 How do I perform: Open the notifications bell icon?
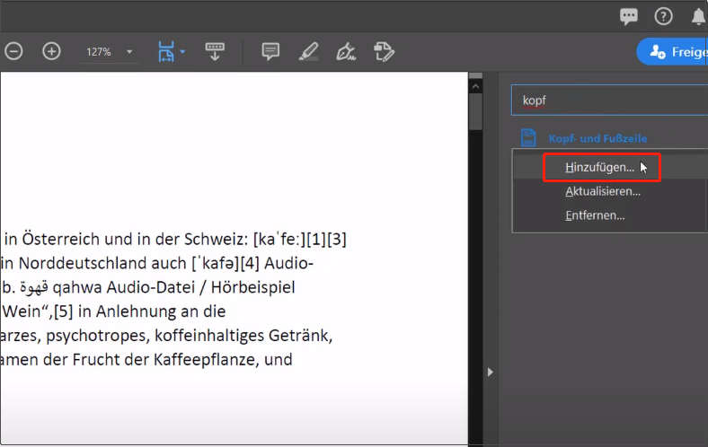click(698, 17)
